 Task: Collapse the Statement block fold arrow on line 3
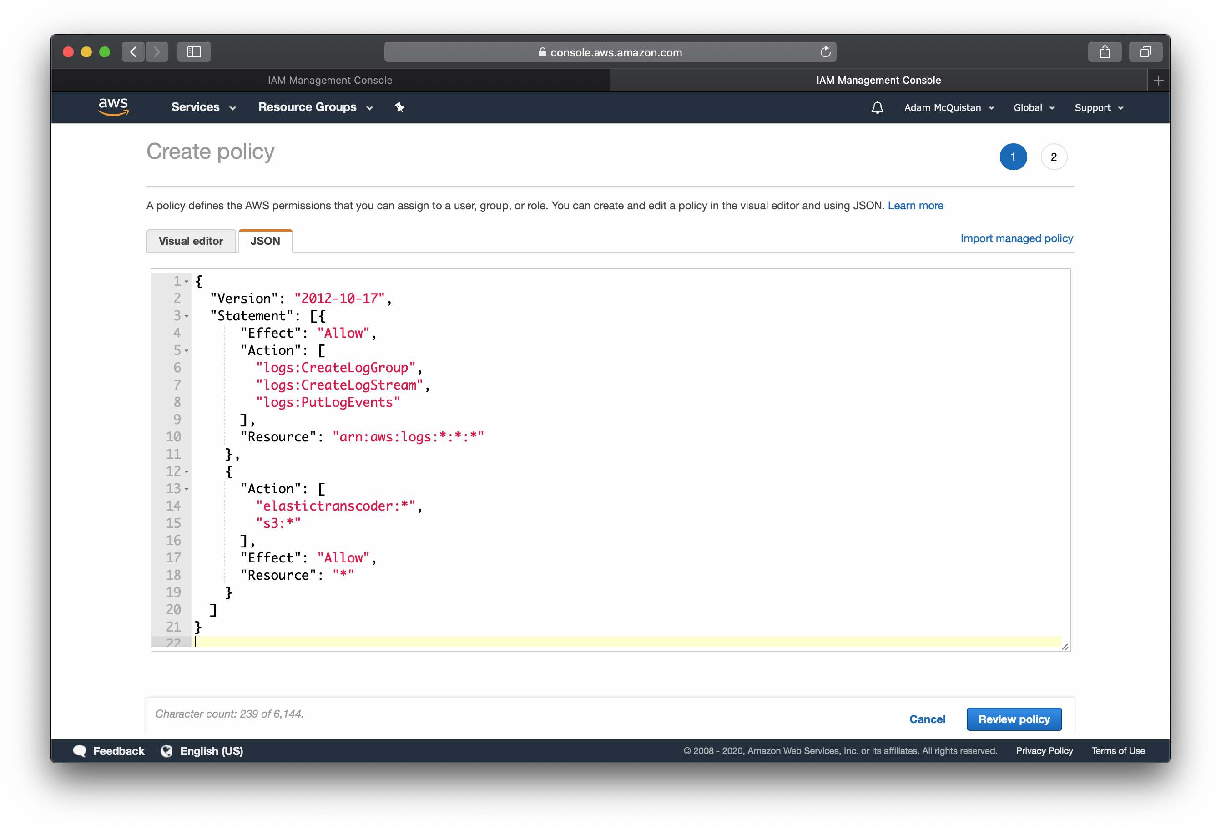187,316
